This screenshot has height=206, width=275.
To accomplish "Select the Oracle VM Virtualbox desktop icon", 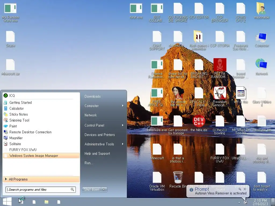I will tap(157, 181).
